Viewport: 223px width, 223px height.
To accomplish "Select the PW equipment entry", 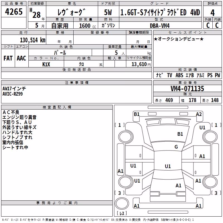I will (x=217, y=75).
